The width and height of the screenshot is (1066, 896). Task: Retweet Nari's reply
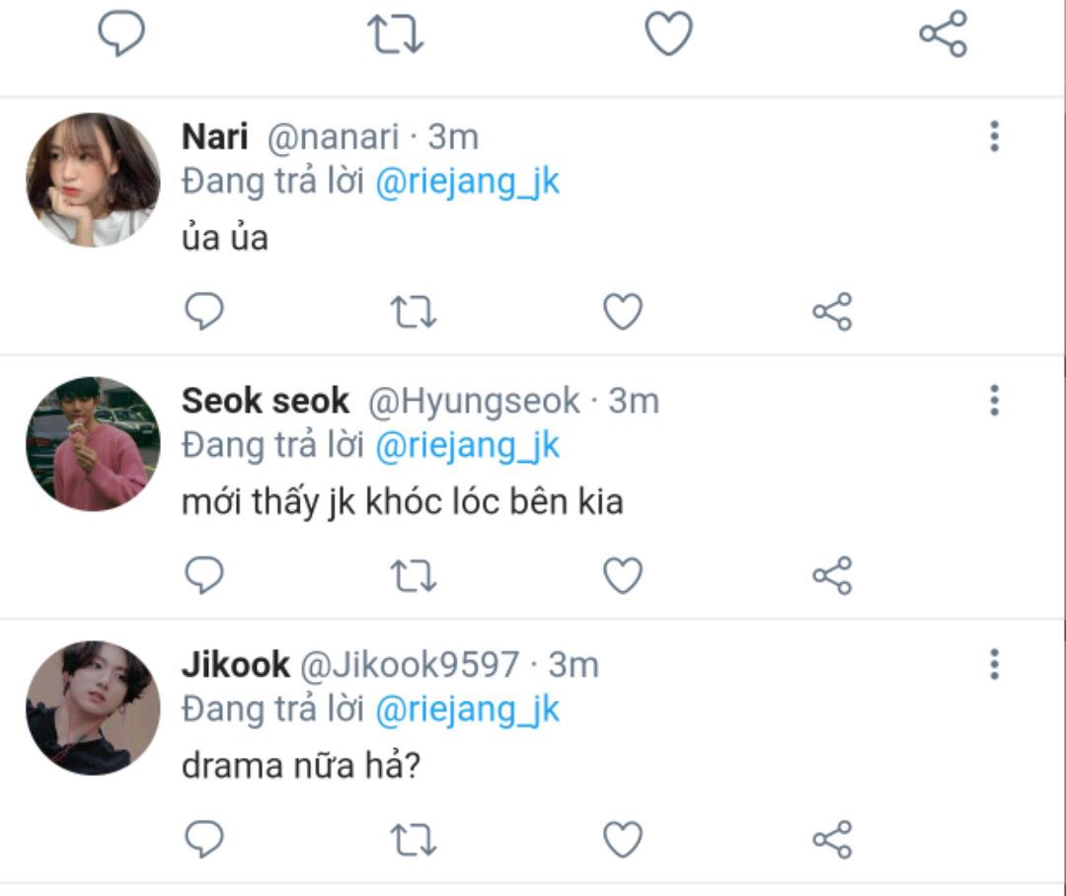click(414, 312)
